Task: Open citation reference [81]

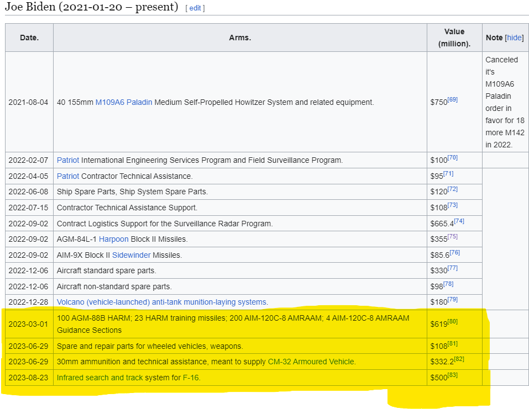Action: coord(452,344)
